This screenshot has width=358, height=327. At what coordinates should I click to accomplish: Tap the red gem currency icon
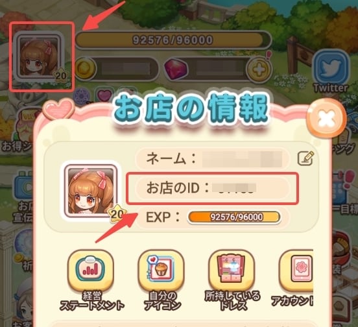click(x=176, y=69)
